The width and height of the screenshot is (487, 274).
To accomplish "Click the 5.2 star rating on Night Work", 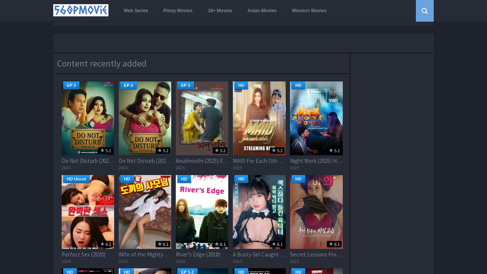I will (334, 151).
